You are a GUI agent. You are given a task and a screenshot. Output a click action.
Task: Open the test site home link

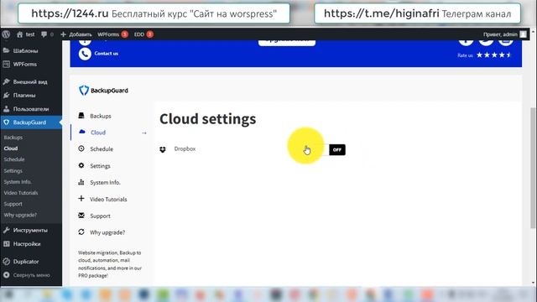26,34
